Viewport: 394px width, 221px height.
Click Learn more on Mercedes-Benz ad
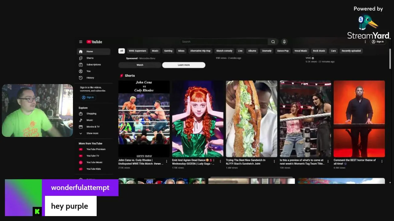tap(184, 65)
